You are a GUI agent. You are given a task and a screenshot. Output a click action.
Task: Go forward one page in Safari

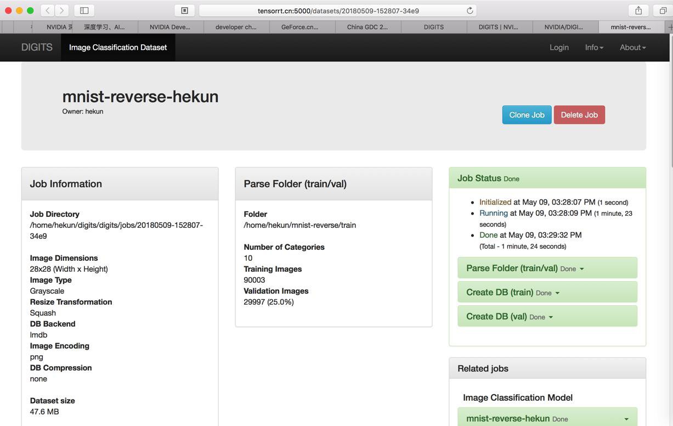[x=62, y=10]
